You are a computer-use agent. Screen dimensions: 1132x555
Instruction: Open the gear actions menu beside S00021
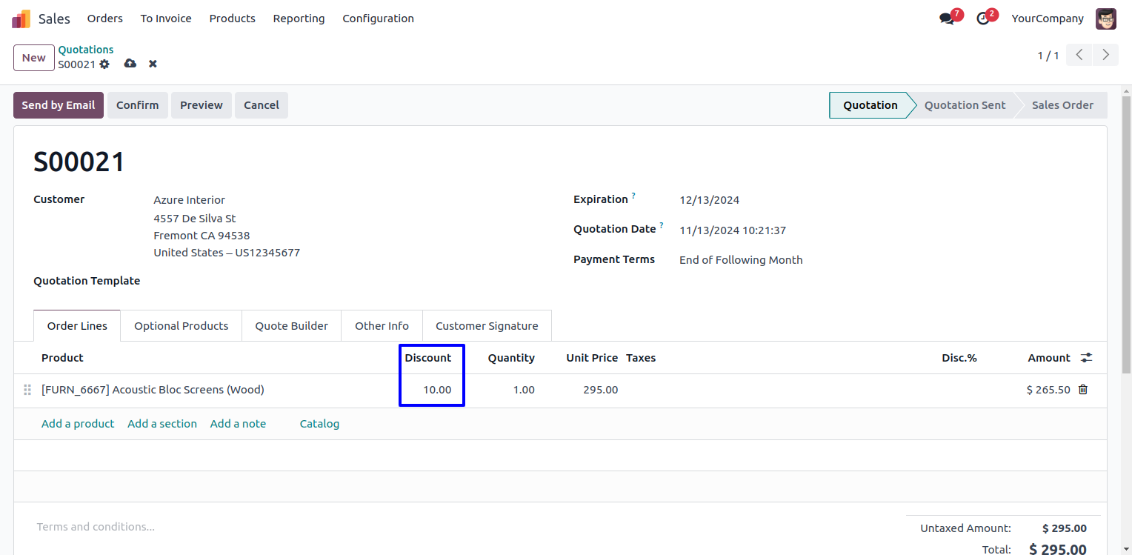click(104, 64)
